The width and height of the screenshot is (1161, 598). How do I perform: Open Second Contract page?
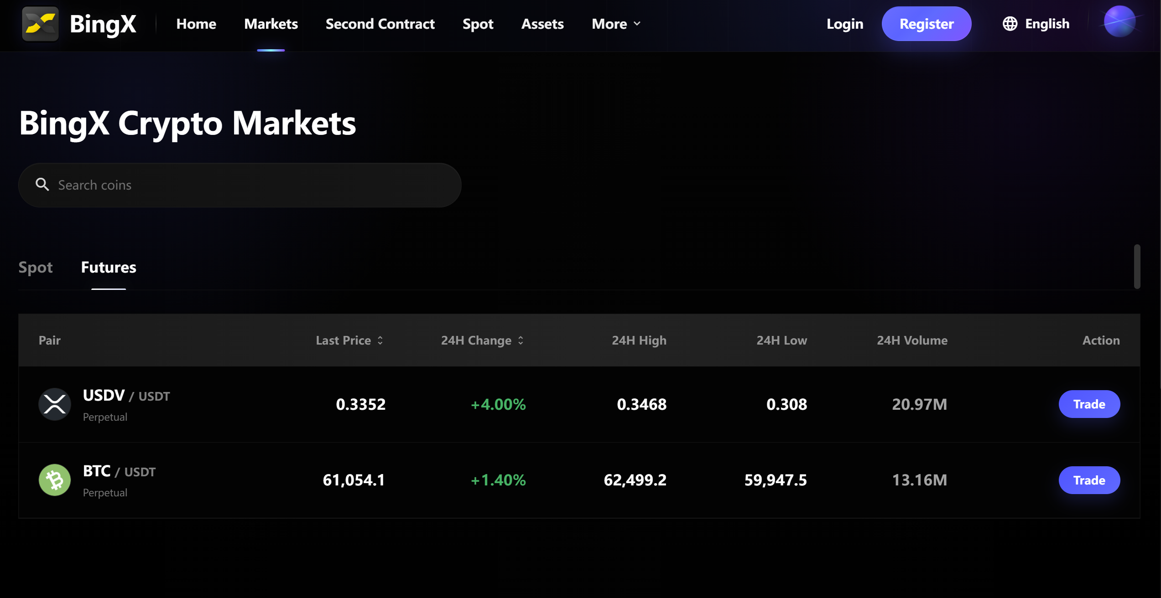(x=380, y=24)
